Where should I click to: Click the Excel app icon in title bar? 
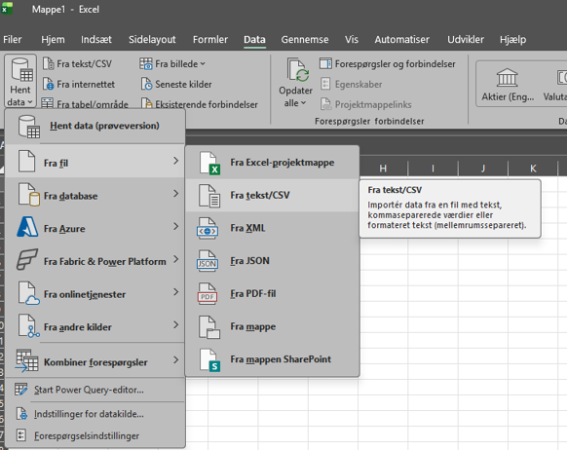(x=7, y=9)
